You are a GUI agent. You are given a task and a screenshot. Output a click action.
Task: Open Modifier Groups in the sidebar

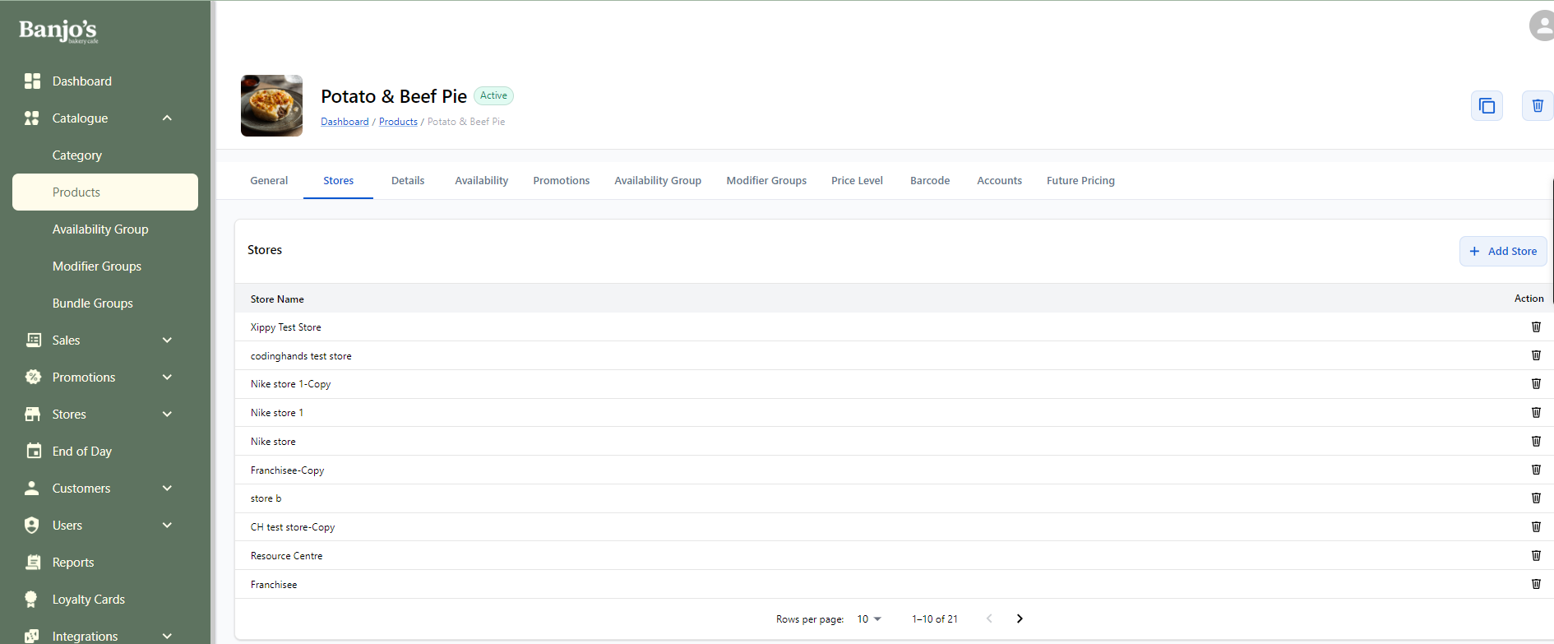(x=96, y=266)
